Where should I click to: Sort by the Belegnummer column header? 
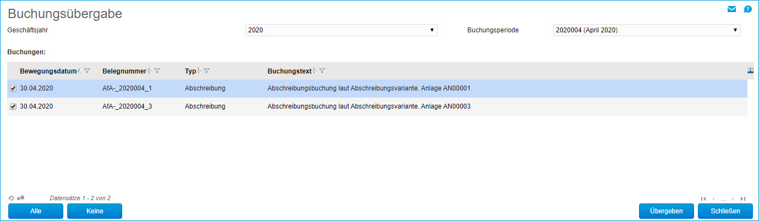124,71
